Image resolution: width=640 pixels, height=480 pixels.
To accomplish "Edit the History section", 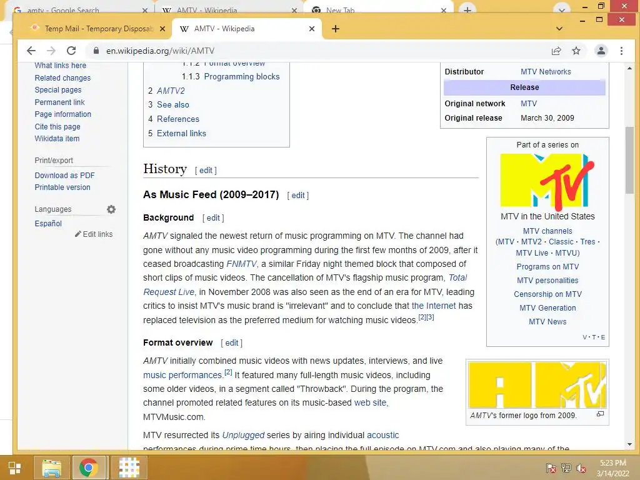I will point(206,170).
